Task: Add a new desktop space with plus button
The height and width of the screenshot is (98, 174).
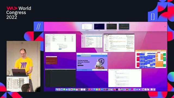Action: [x=165, y=27]
